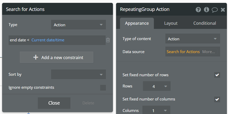Open the Columns number dropdown

pos(156,111)
